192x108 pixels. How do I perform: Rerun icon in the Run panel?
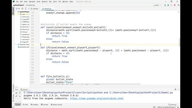tap(16, 93)
